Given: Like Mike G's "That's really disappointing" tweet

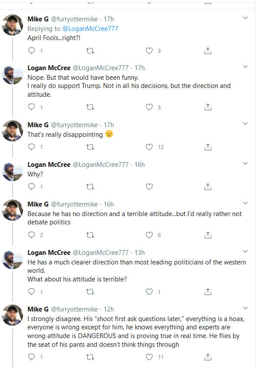Looking at the screenshot, I should tap(149, 147).
